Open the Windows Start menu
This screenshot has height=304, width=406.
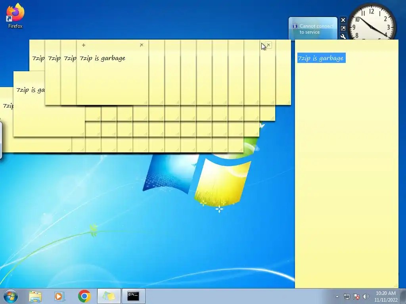(10, 296)
